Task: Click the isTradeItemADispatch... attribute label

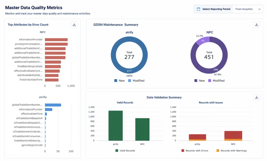Action: (x=28, y=123)
